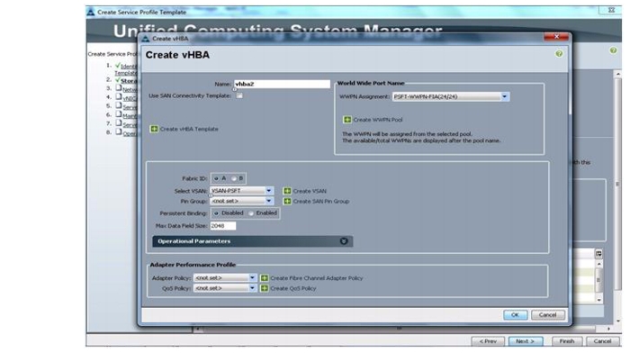Set Persistent Binding to Enabled

(251, 213)
